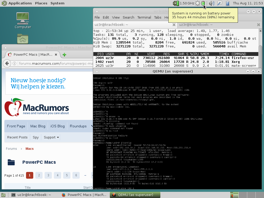
Task: Click Forums breadcrumb link
Action: click(x=11, y=149)
